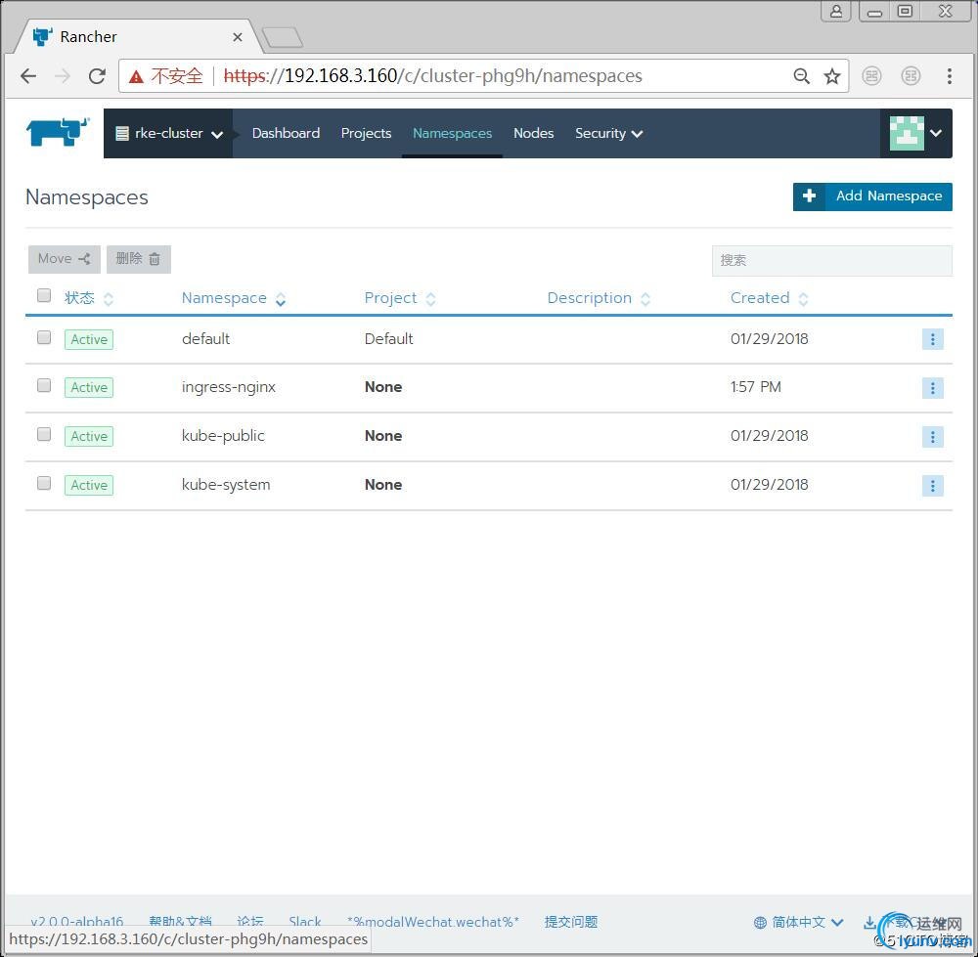Click the default namespace name
The width and height of the screenshot is (978, 957).
pyautogui.click(x=205, y=338)
